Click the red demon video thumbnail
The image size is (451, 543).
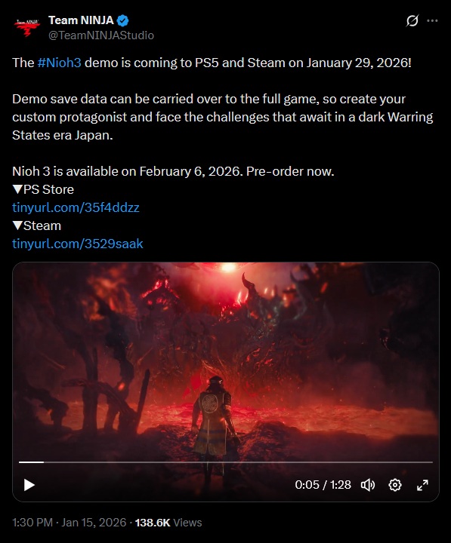226,360
